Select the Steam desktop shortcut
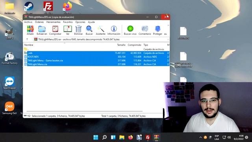252x142 pixels. [29, 8]
